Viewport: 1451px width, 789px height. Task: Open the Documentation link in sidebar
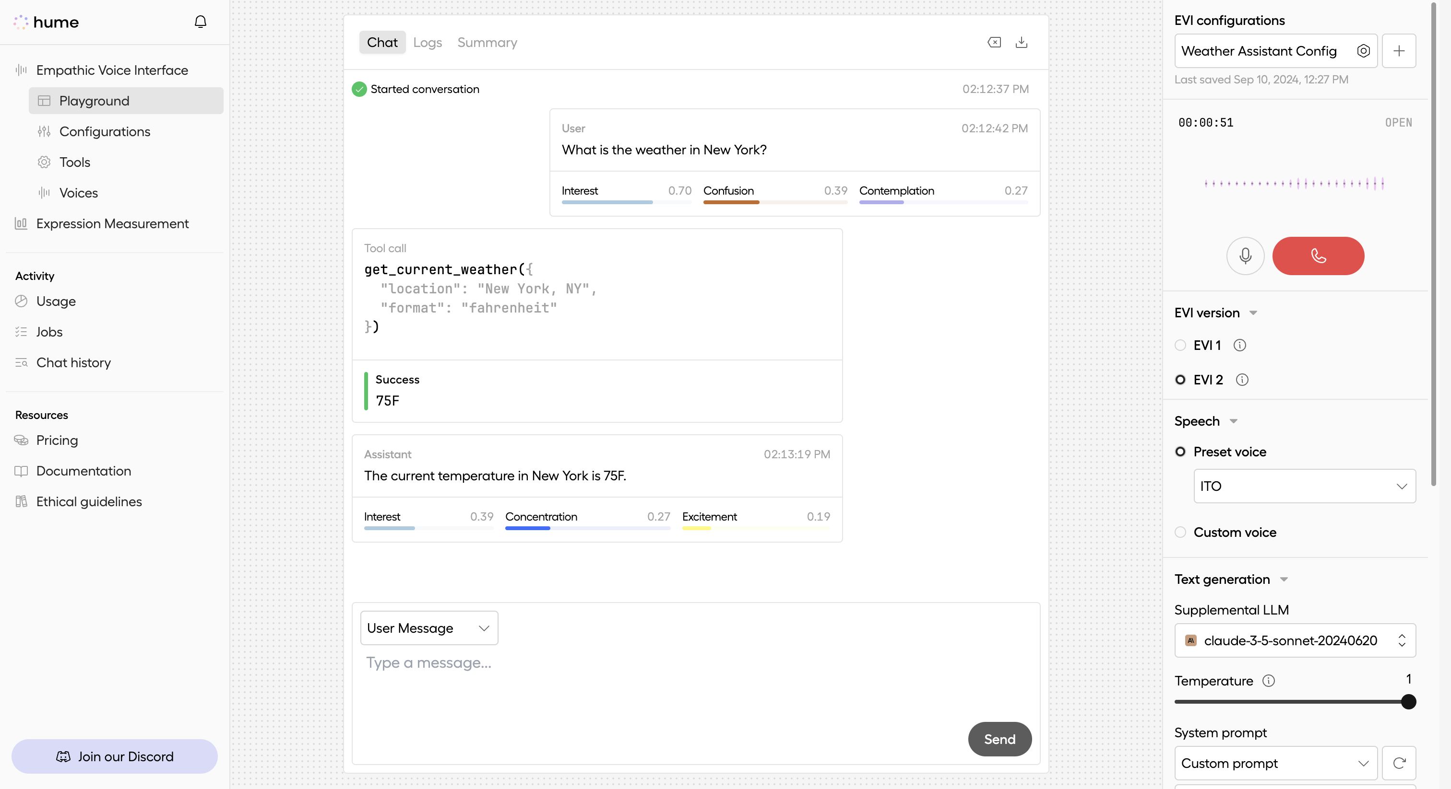(x=83, y=471)
